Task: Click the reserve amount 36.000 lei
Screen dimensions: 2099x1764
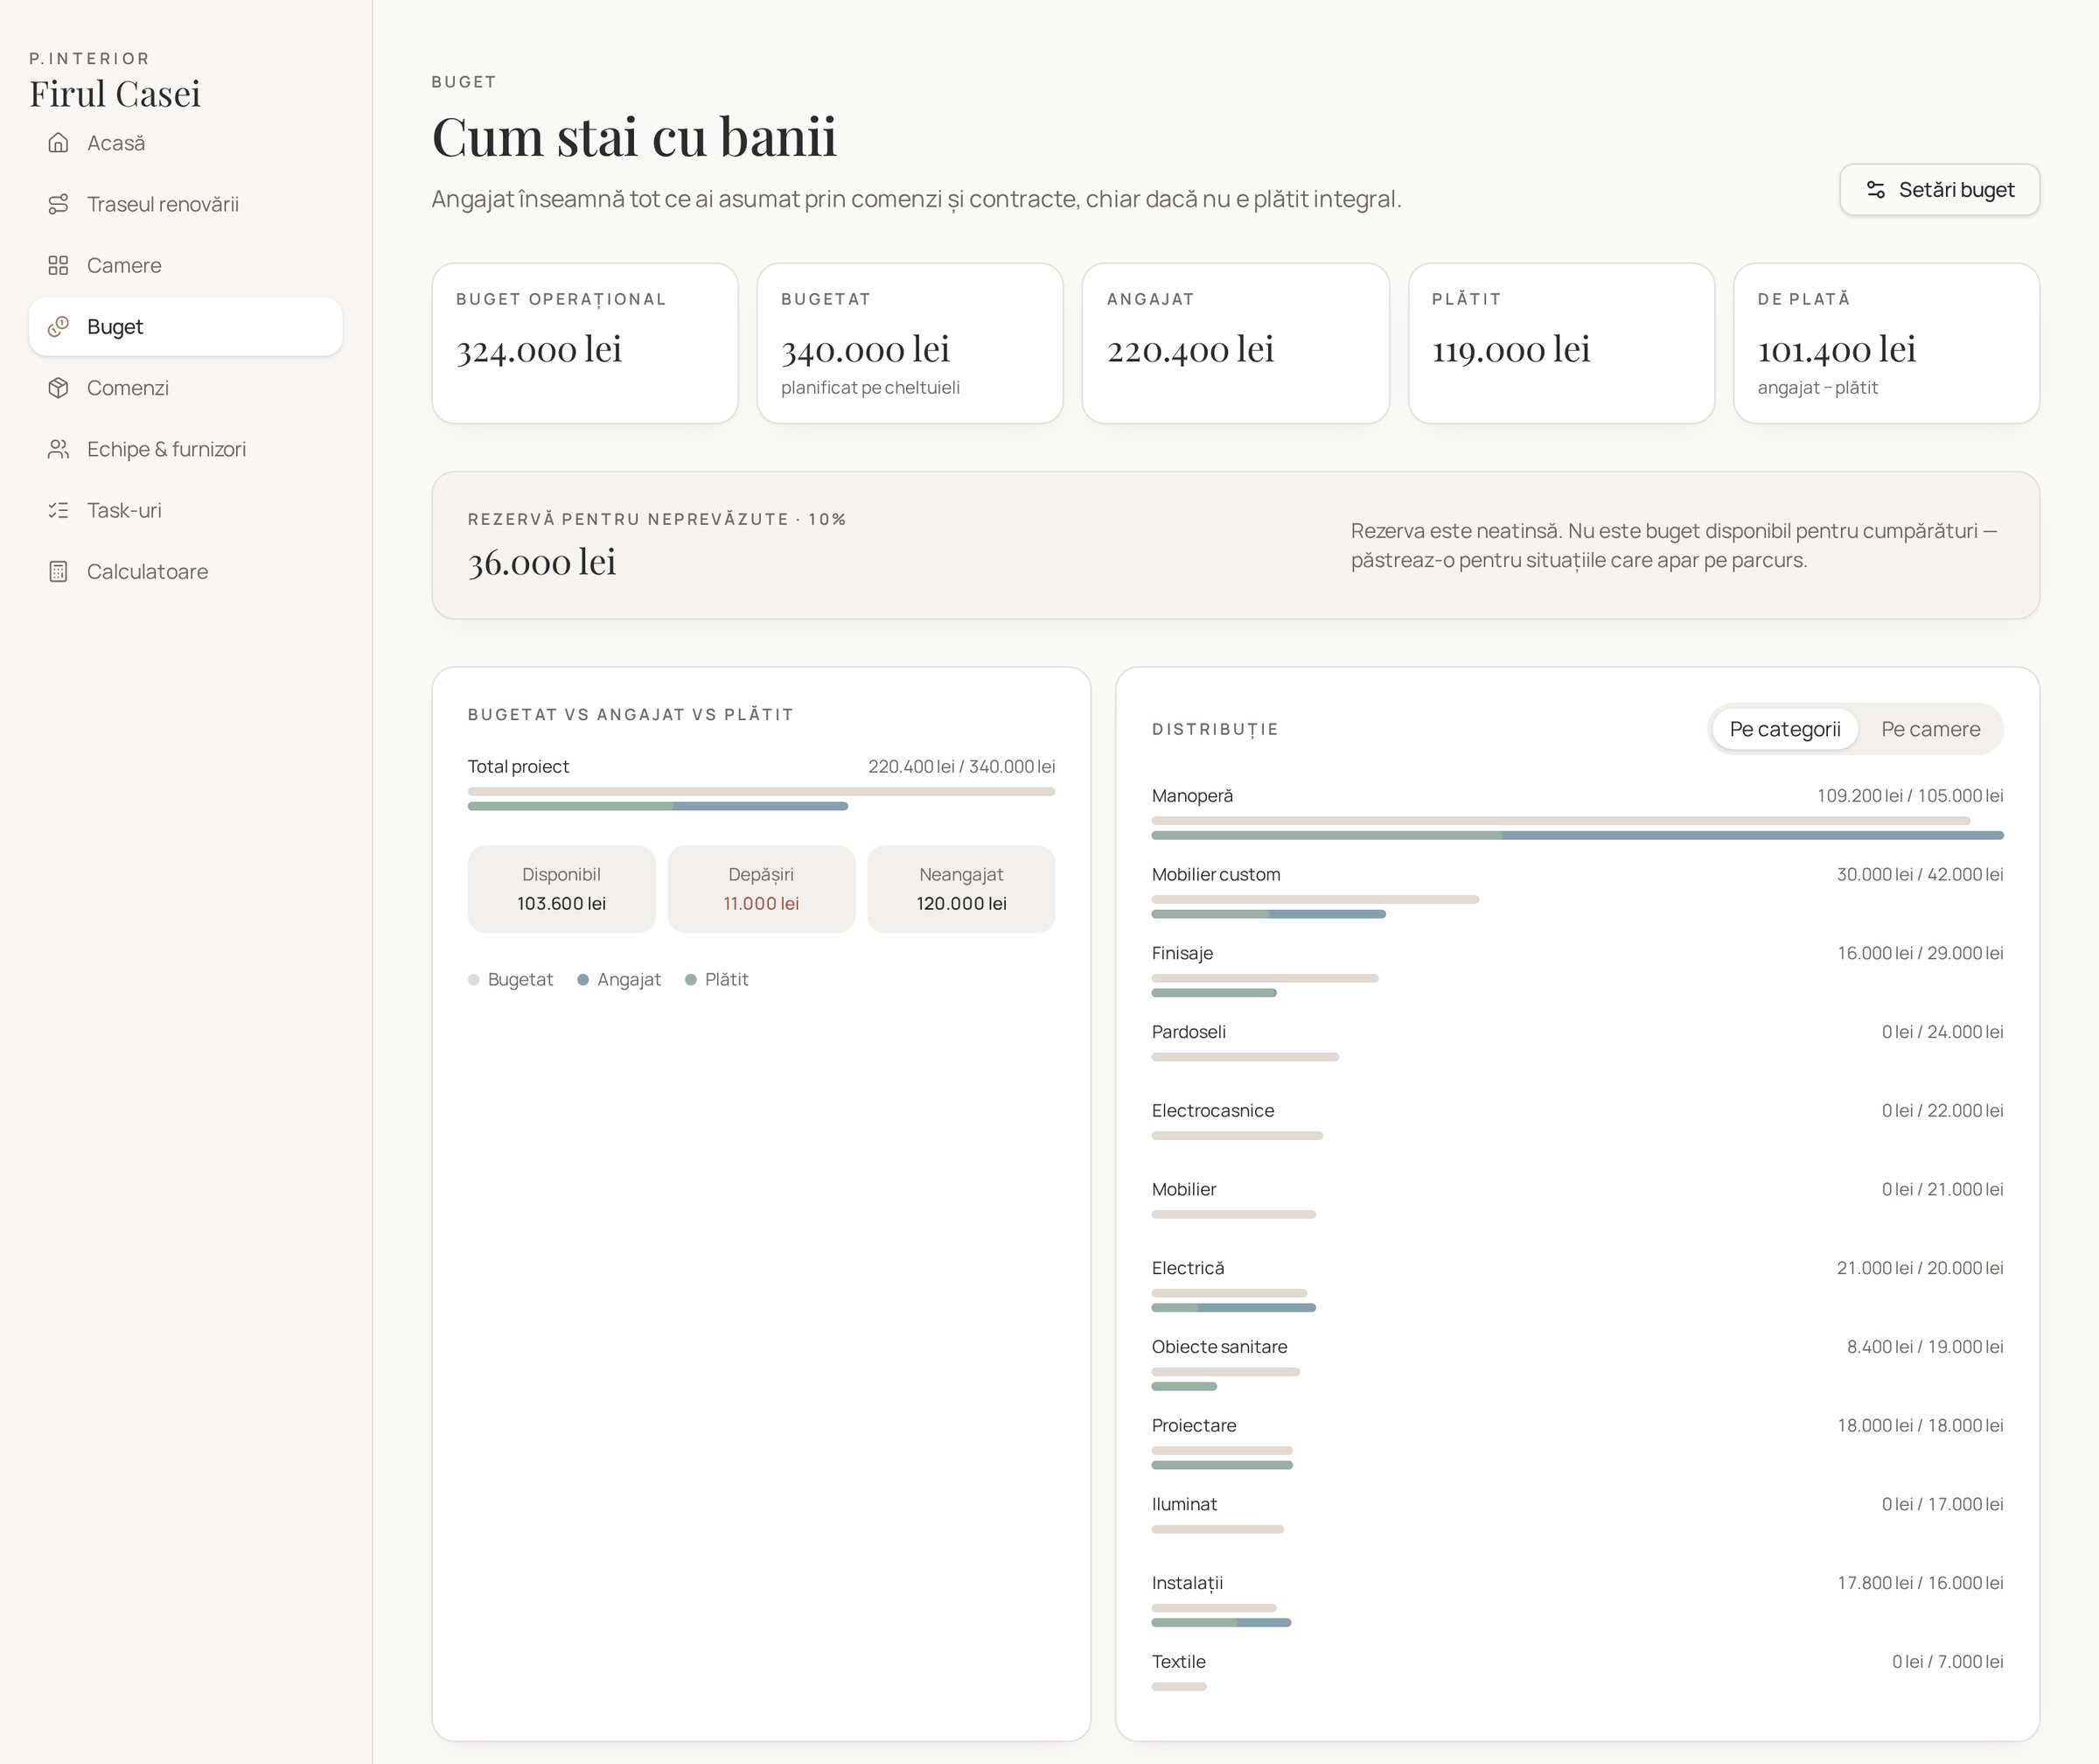Action: point(541,562)
